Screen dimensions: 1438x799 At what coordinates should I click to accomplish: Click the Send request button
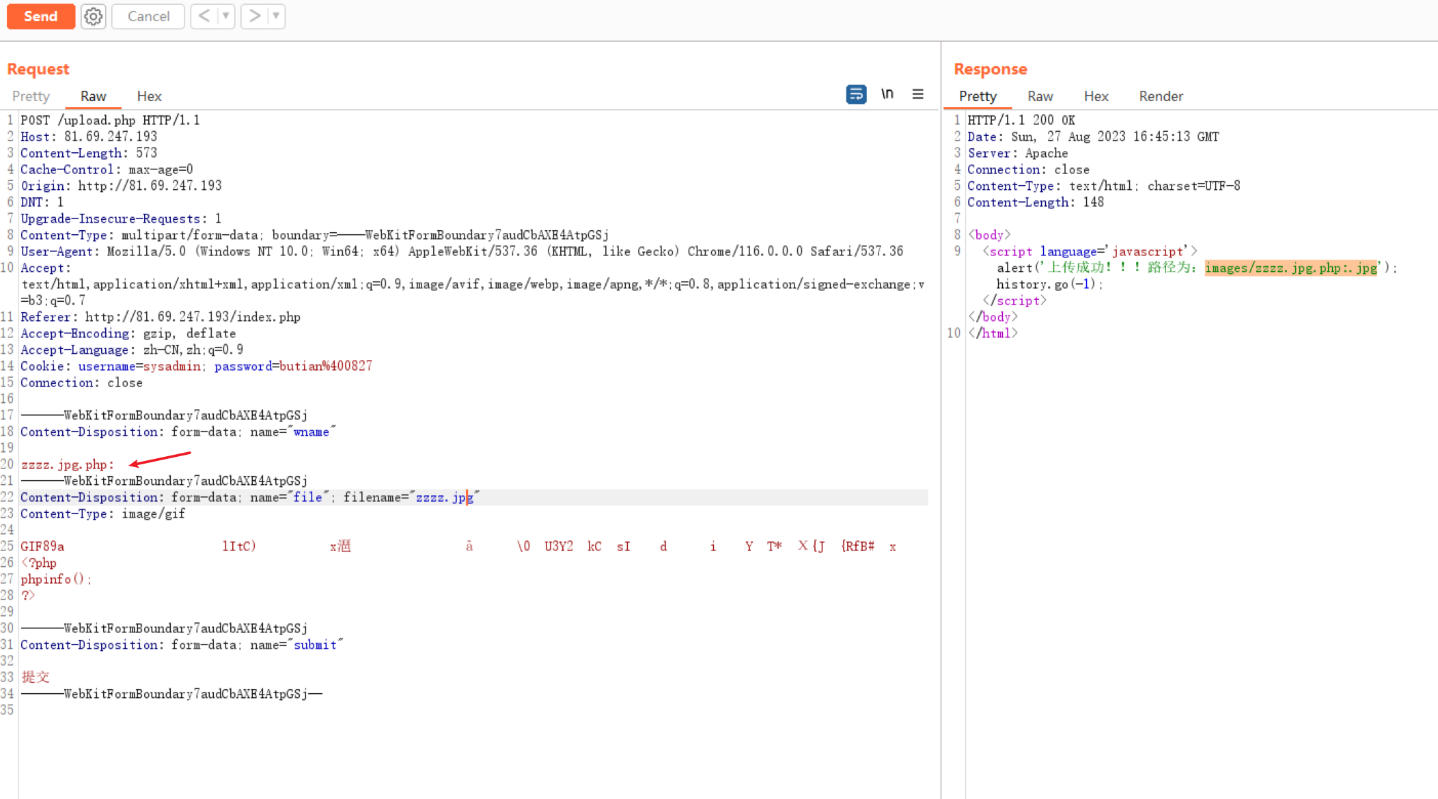(x=40, y=16)
